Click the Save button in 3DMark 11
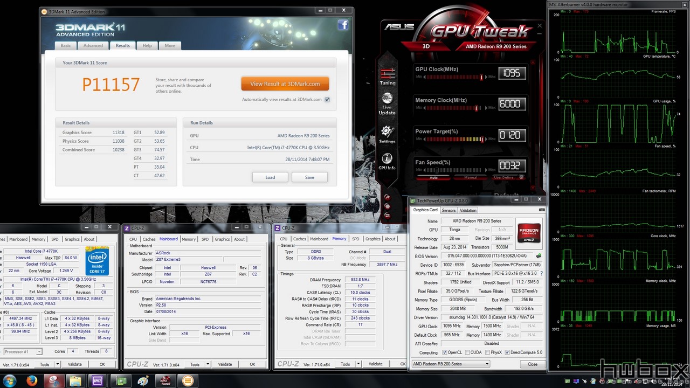Viewport: 690px width, 388px height. click(309, 177)
